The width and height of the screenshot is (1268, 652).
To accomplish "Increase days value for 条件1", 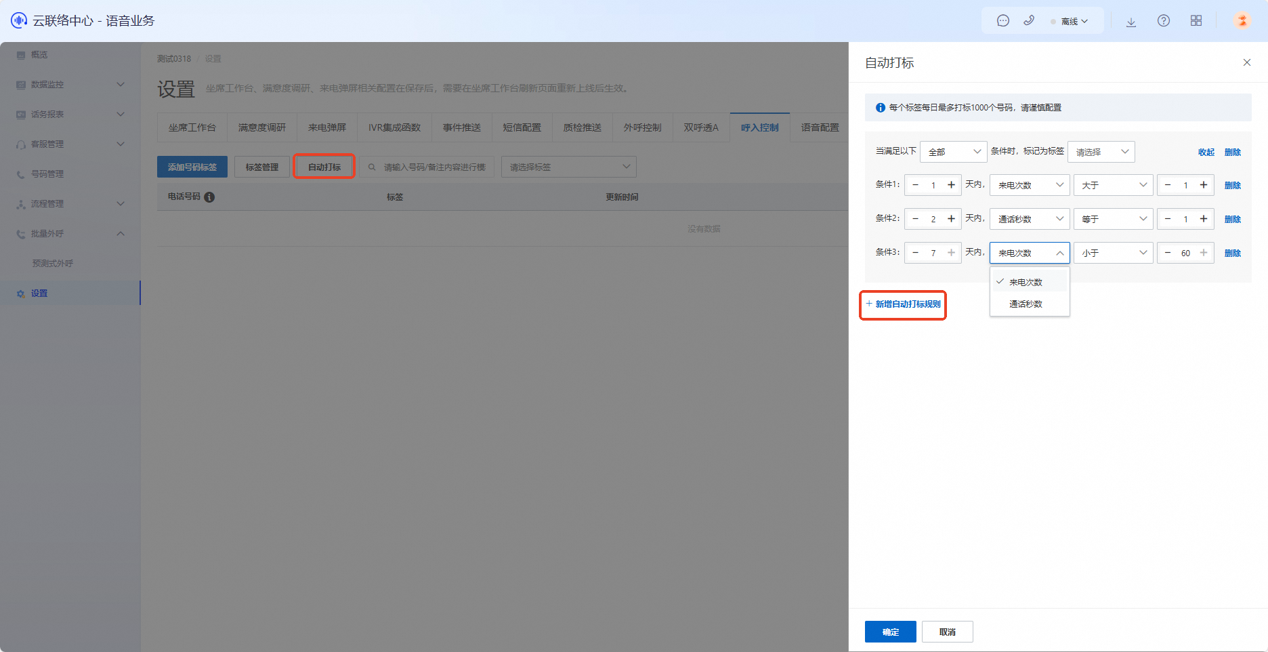I will [x=951, y=185].
